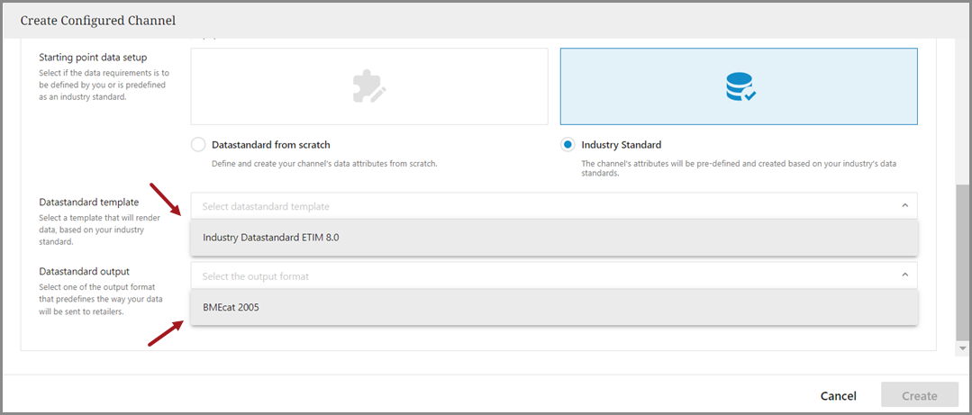Click the Datastandard from scratch label text
The image size is (972, 415).
[270, 145]
